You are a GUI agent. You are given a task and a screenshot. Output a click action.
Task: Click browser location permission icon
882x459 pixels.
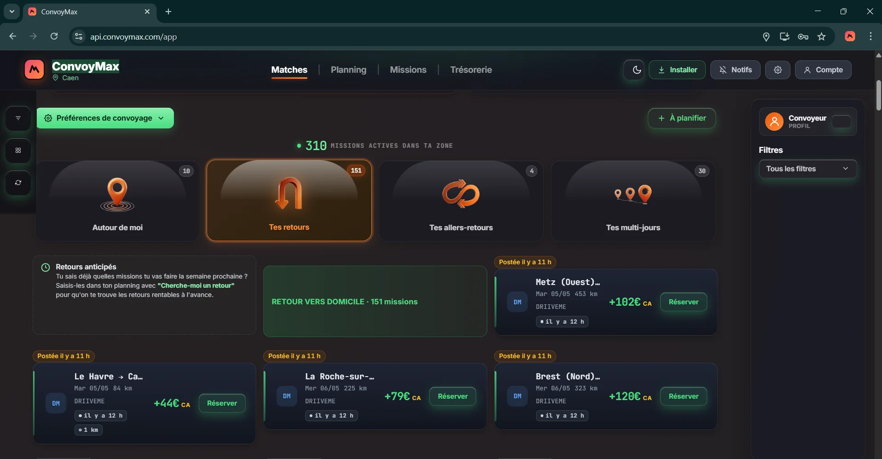(766, 37)
